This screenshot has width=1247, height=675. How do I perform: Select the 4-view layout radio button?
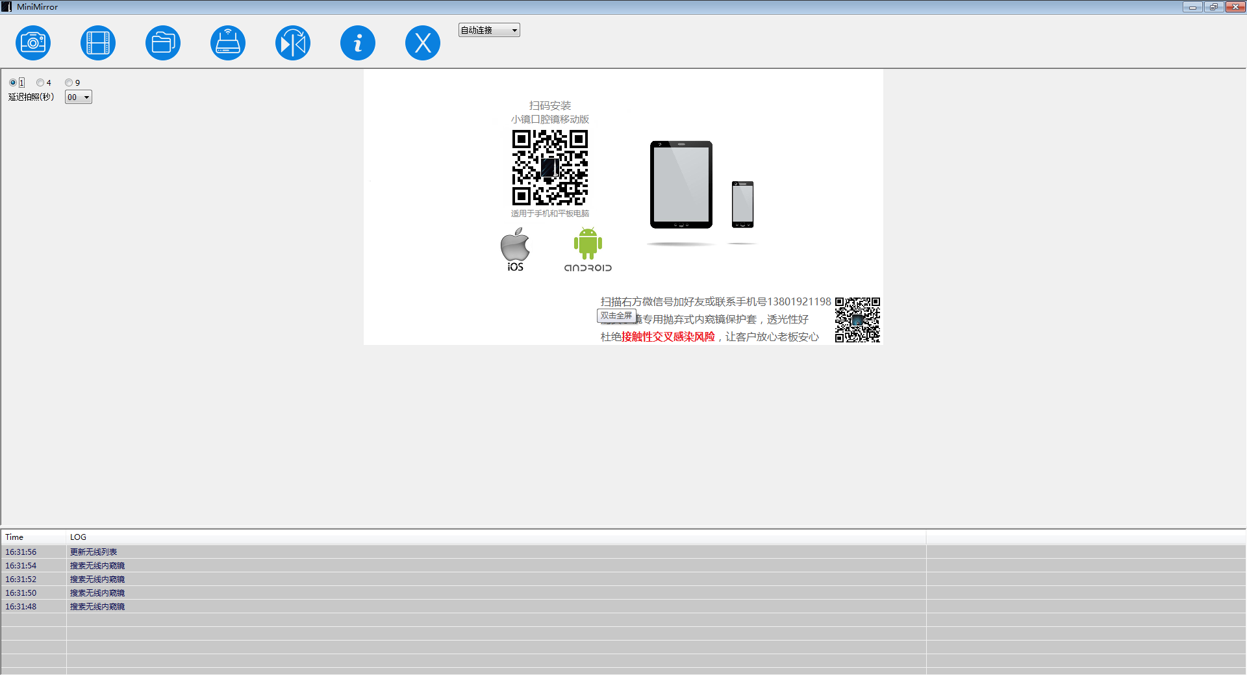pos(40,83)
